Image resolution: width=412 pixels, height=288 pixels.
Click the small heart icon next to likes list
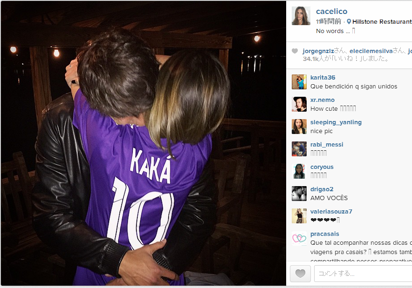coord(295,51)
